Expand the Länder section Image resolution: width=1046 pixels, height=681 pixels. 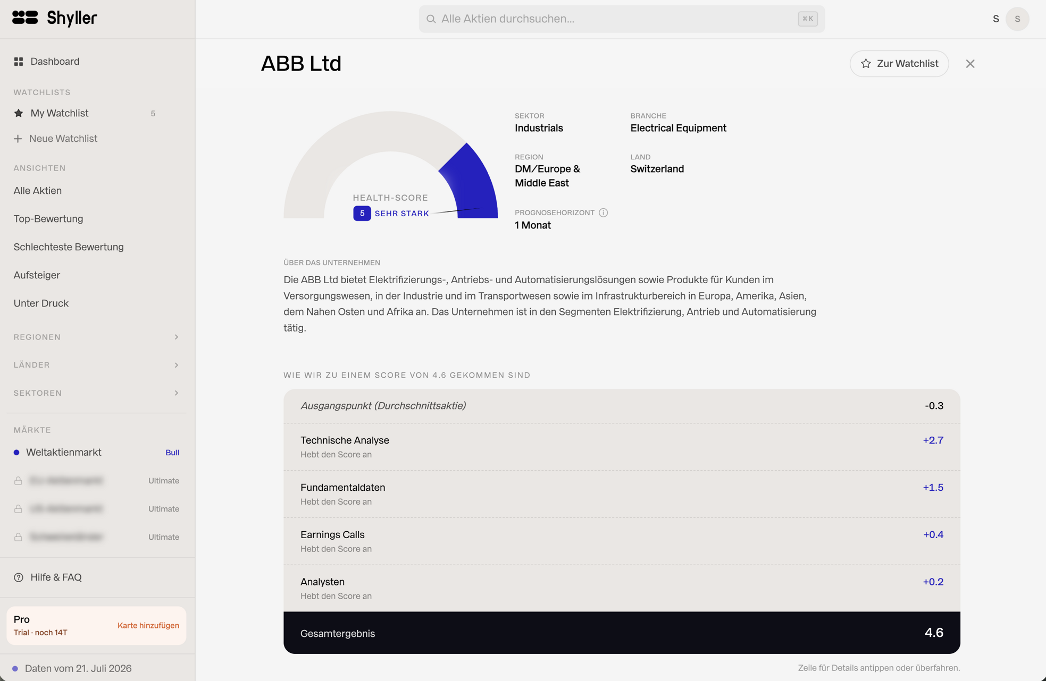point(96,365)
